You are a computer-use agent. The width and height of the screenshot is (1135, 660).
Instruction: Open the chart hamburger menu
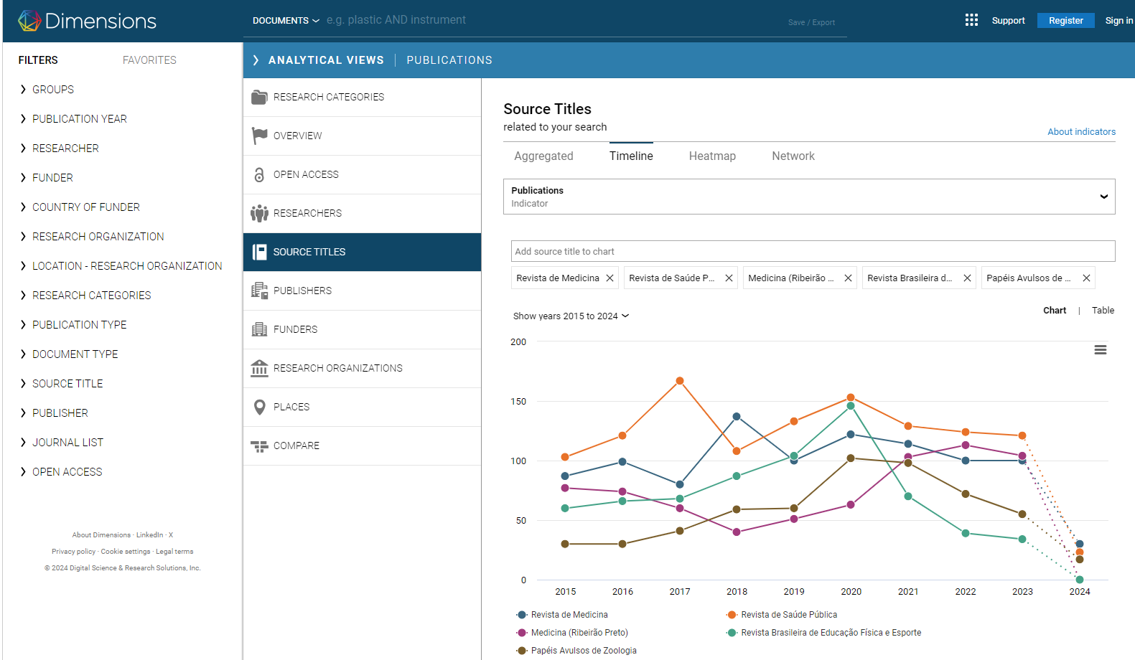click(1100, 350)
